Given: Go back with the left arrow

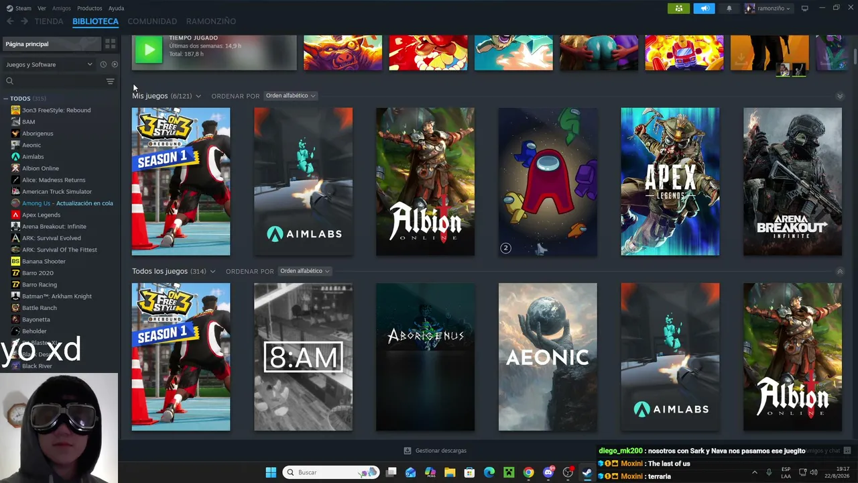Looking at the screenshot, I should (10, 21).
